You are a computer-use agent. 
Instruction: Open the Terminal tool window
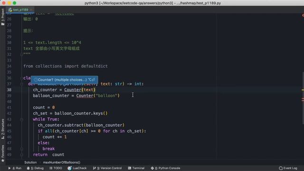coord(136,168)
